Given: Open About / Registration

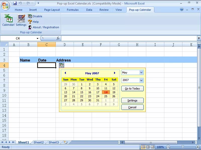Looking at the screenshot, I should click(43, 27).
